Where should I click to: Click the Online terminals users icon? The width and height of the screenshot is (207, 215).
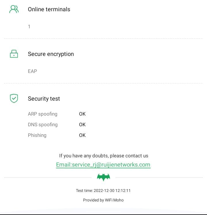point(14,9)
